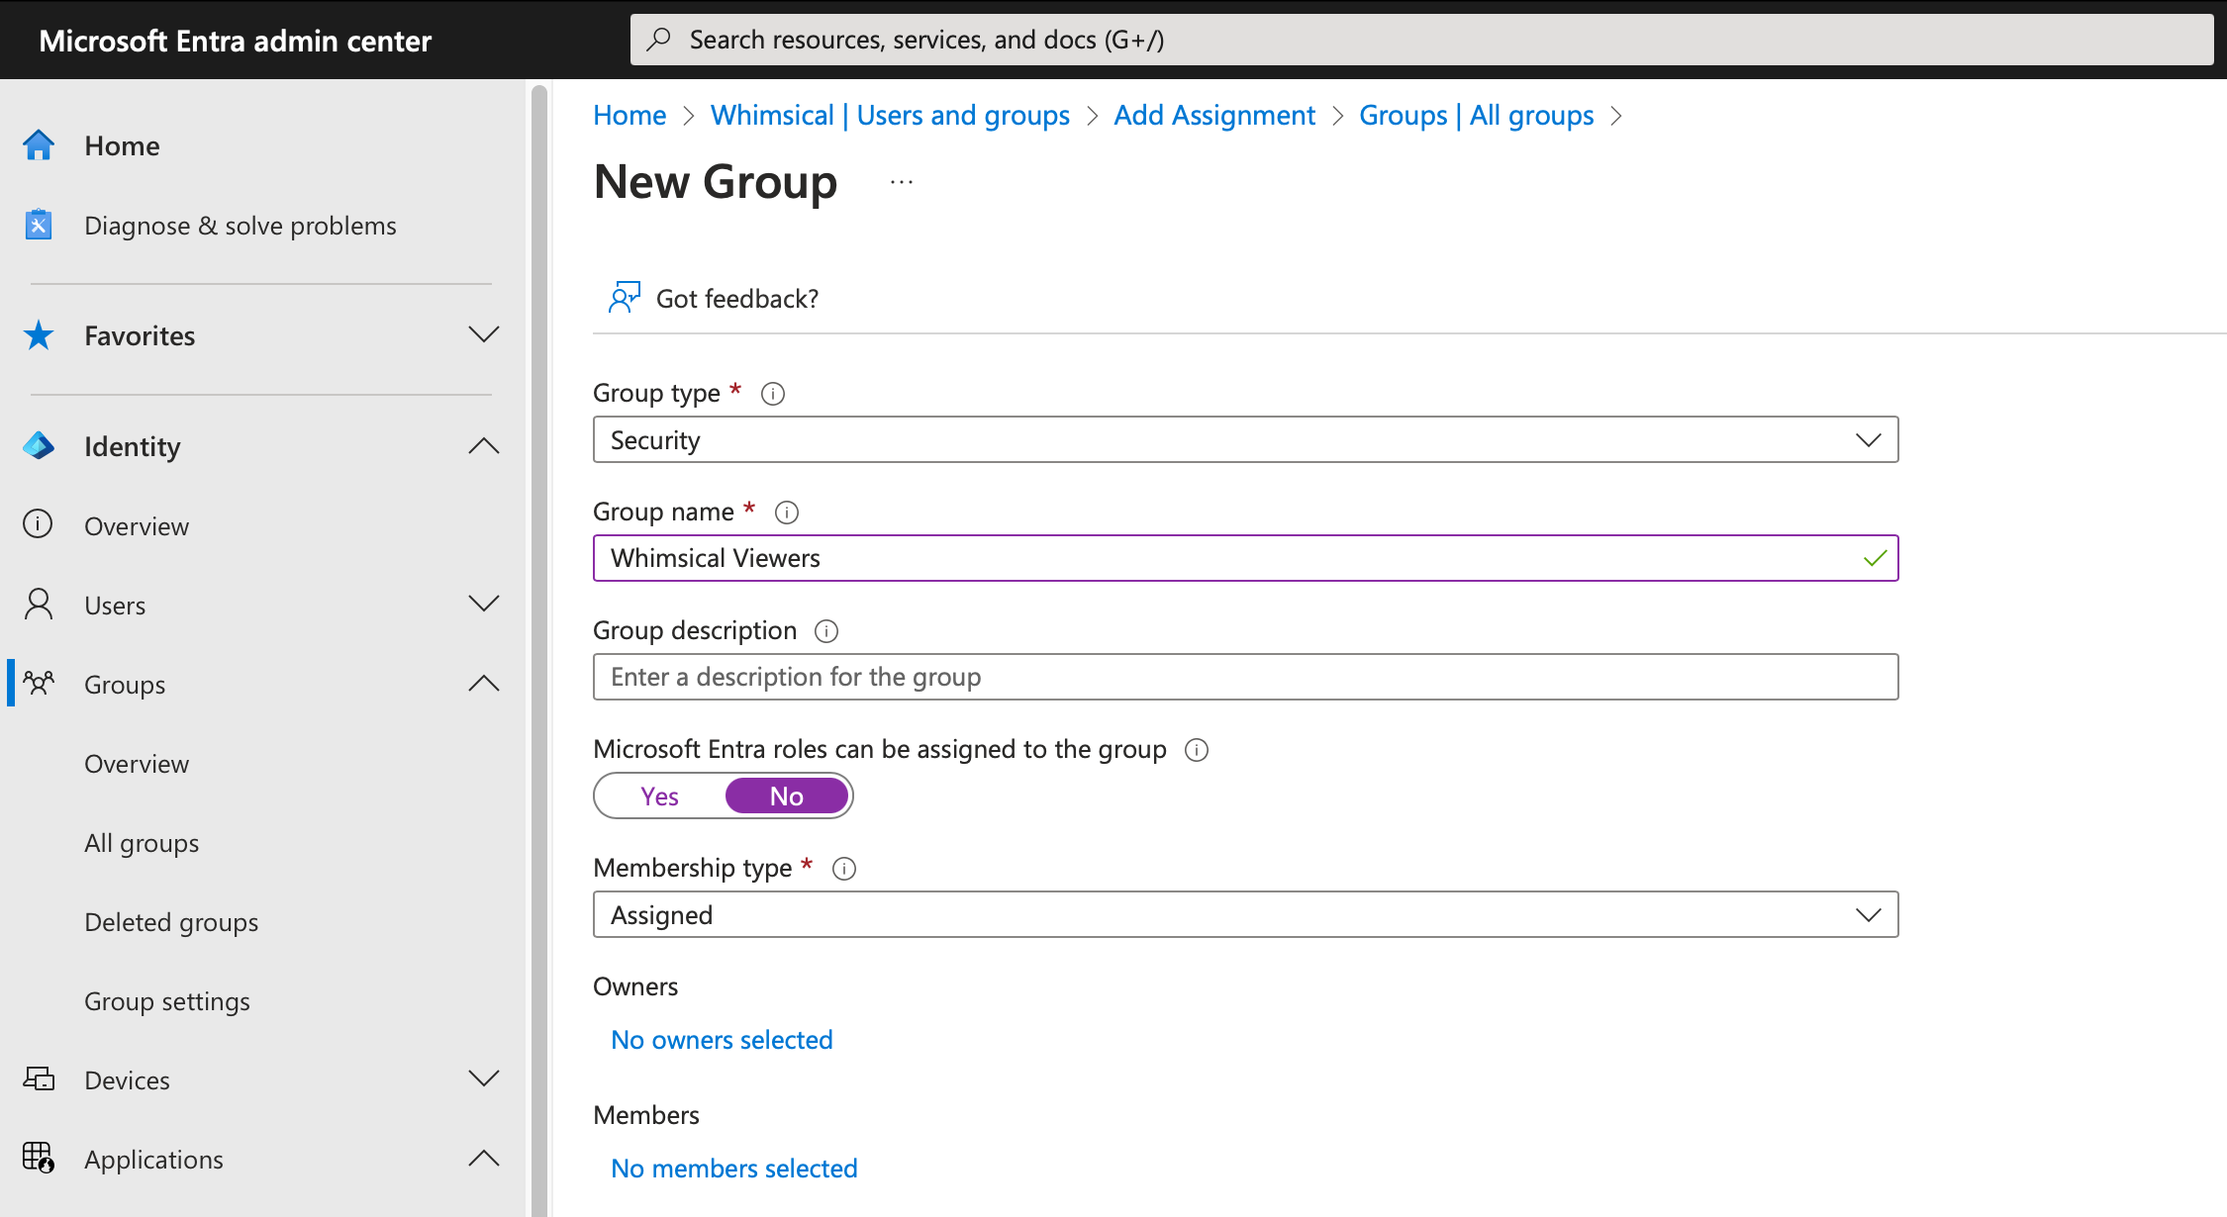Click the Group name info icon
This screenshot has width=2227, height=1217.
(787, 513)
